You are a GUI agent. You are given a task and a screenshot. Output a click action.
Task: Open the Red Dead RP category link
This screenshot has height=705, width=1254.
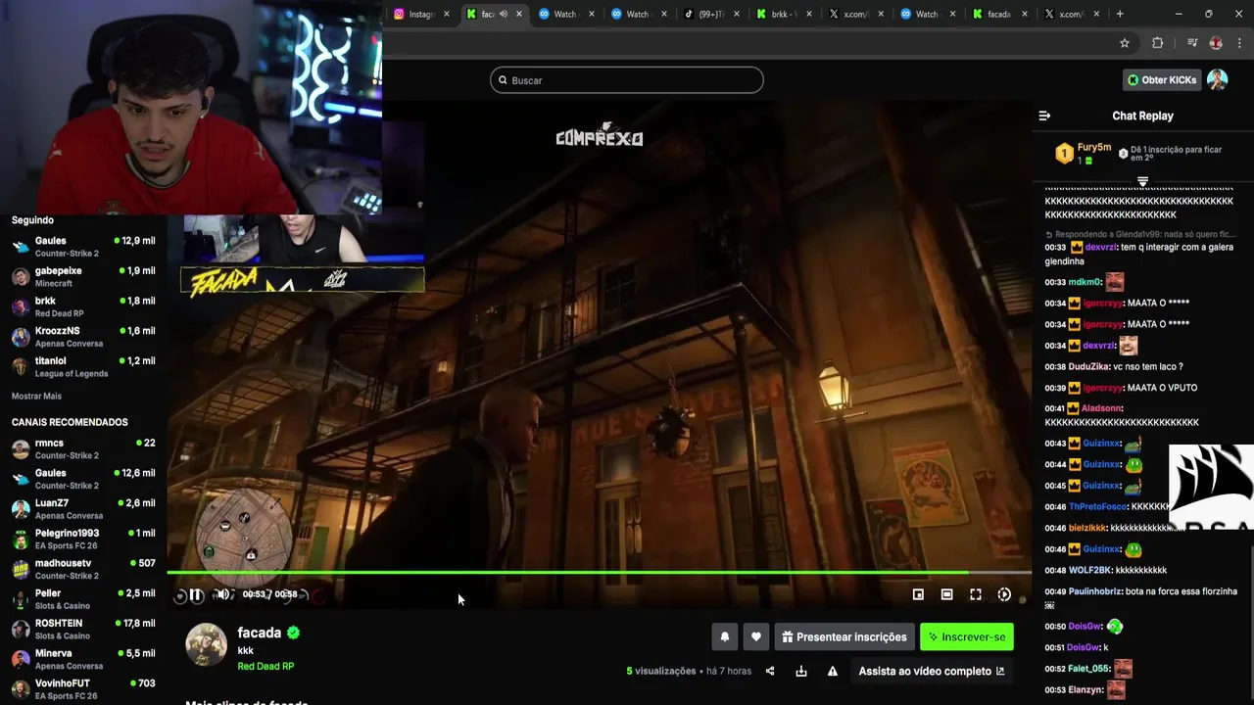(265, 666)
